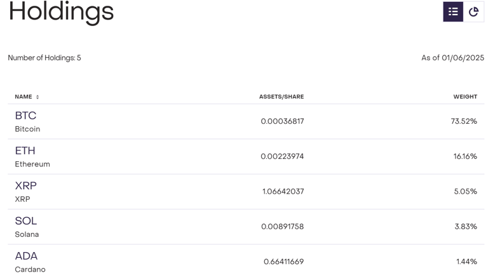Open the SOL ticker row
488x273 pixels.
click(26, 221)
